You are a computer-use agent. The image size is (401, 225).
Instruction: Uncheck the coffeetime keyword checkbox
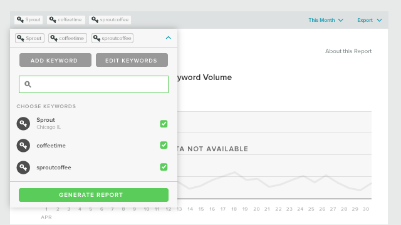164,145
